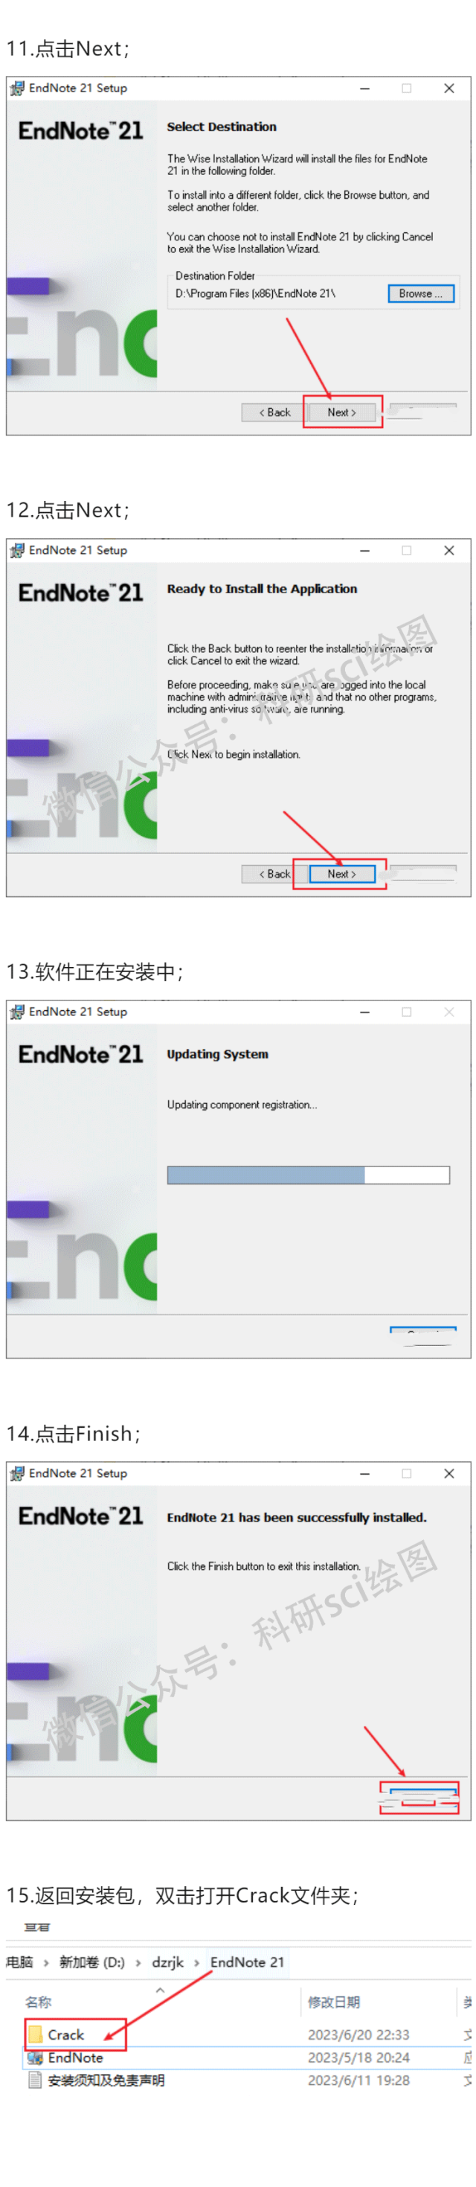Expand the chevron after 电脑 in breadcrumb
The width and height of the screenshot is (476, 2187).
coord(46,1962)
